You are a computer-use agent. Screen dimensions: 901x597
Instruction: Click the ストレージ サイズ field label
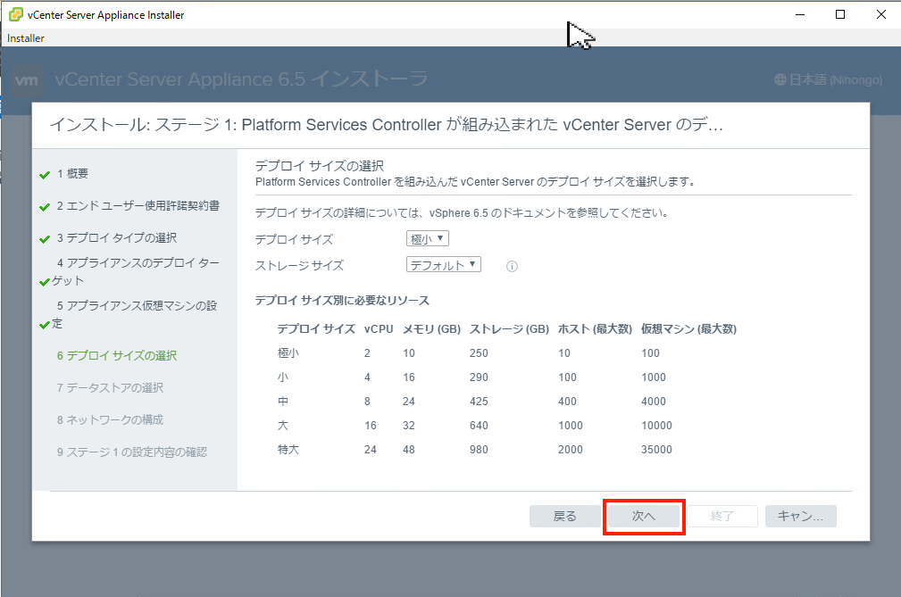[299, 265]
